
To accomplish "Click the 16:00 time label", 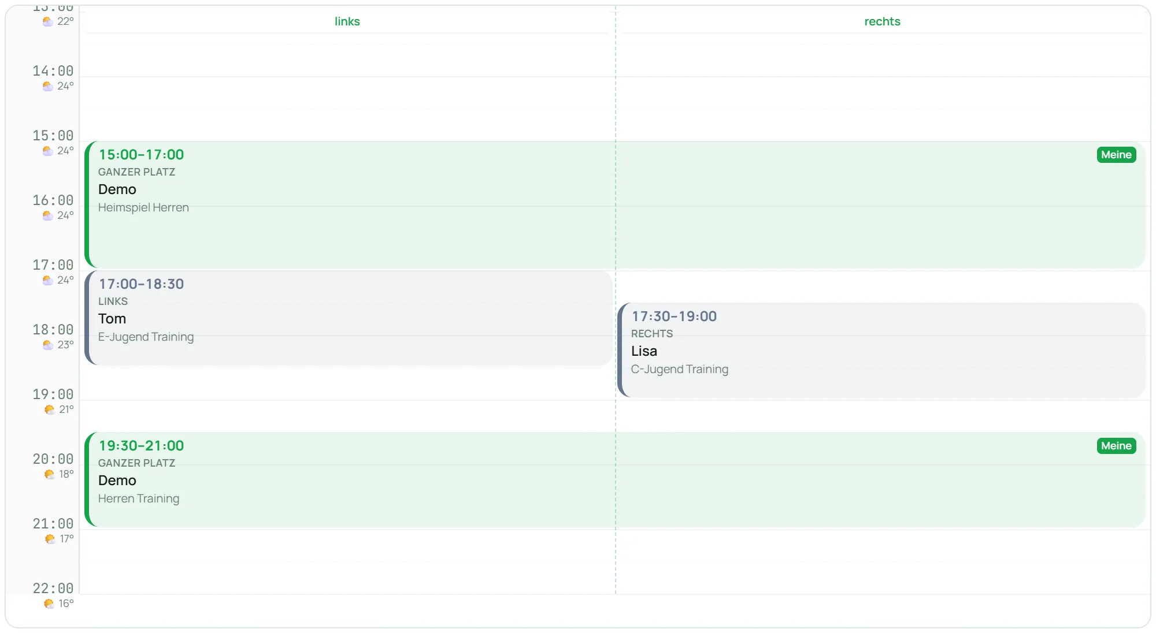I will click(53, 200).
